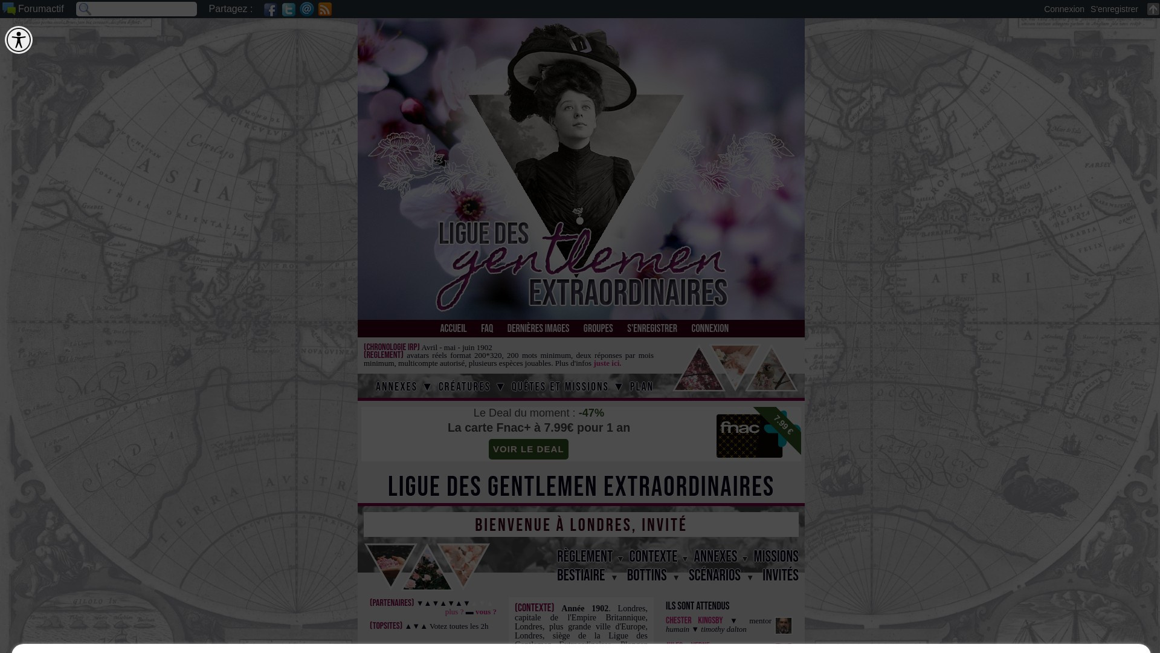Click the '(Partenaires)' label

pos(392,603)
